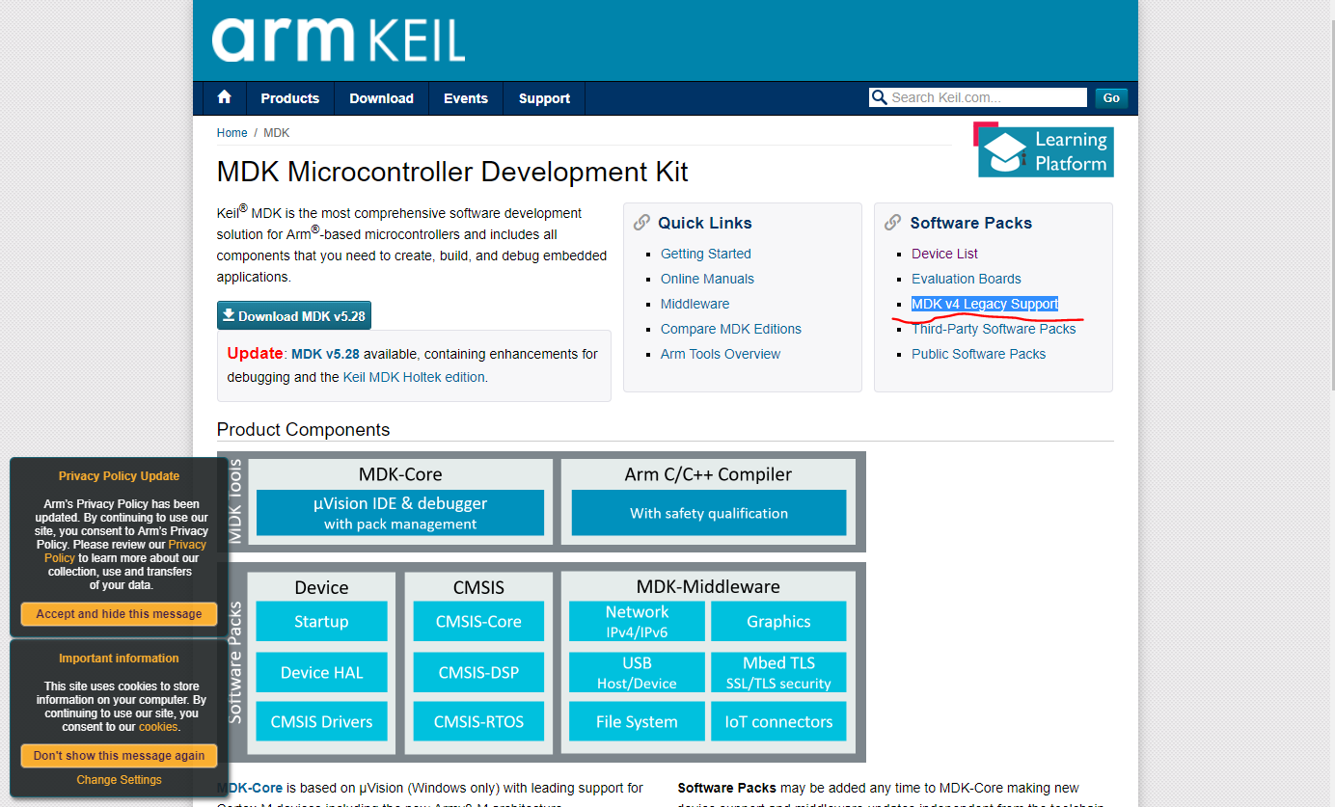This screenshot has height=807, width=1335.
Task: Open the Online Manuals link
Action: click(707, 279)
